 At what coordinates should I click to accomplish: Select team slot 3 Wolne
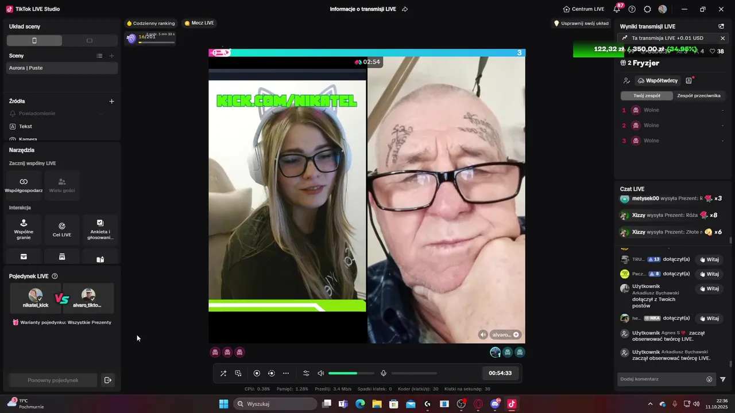pyautogui.click(x=673, y=141)
